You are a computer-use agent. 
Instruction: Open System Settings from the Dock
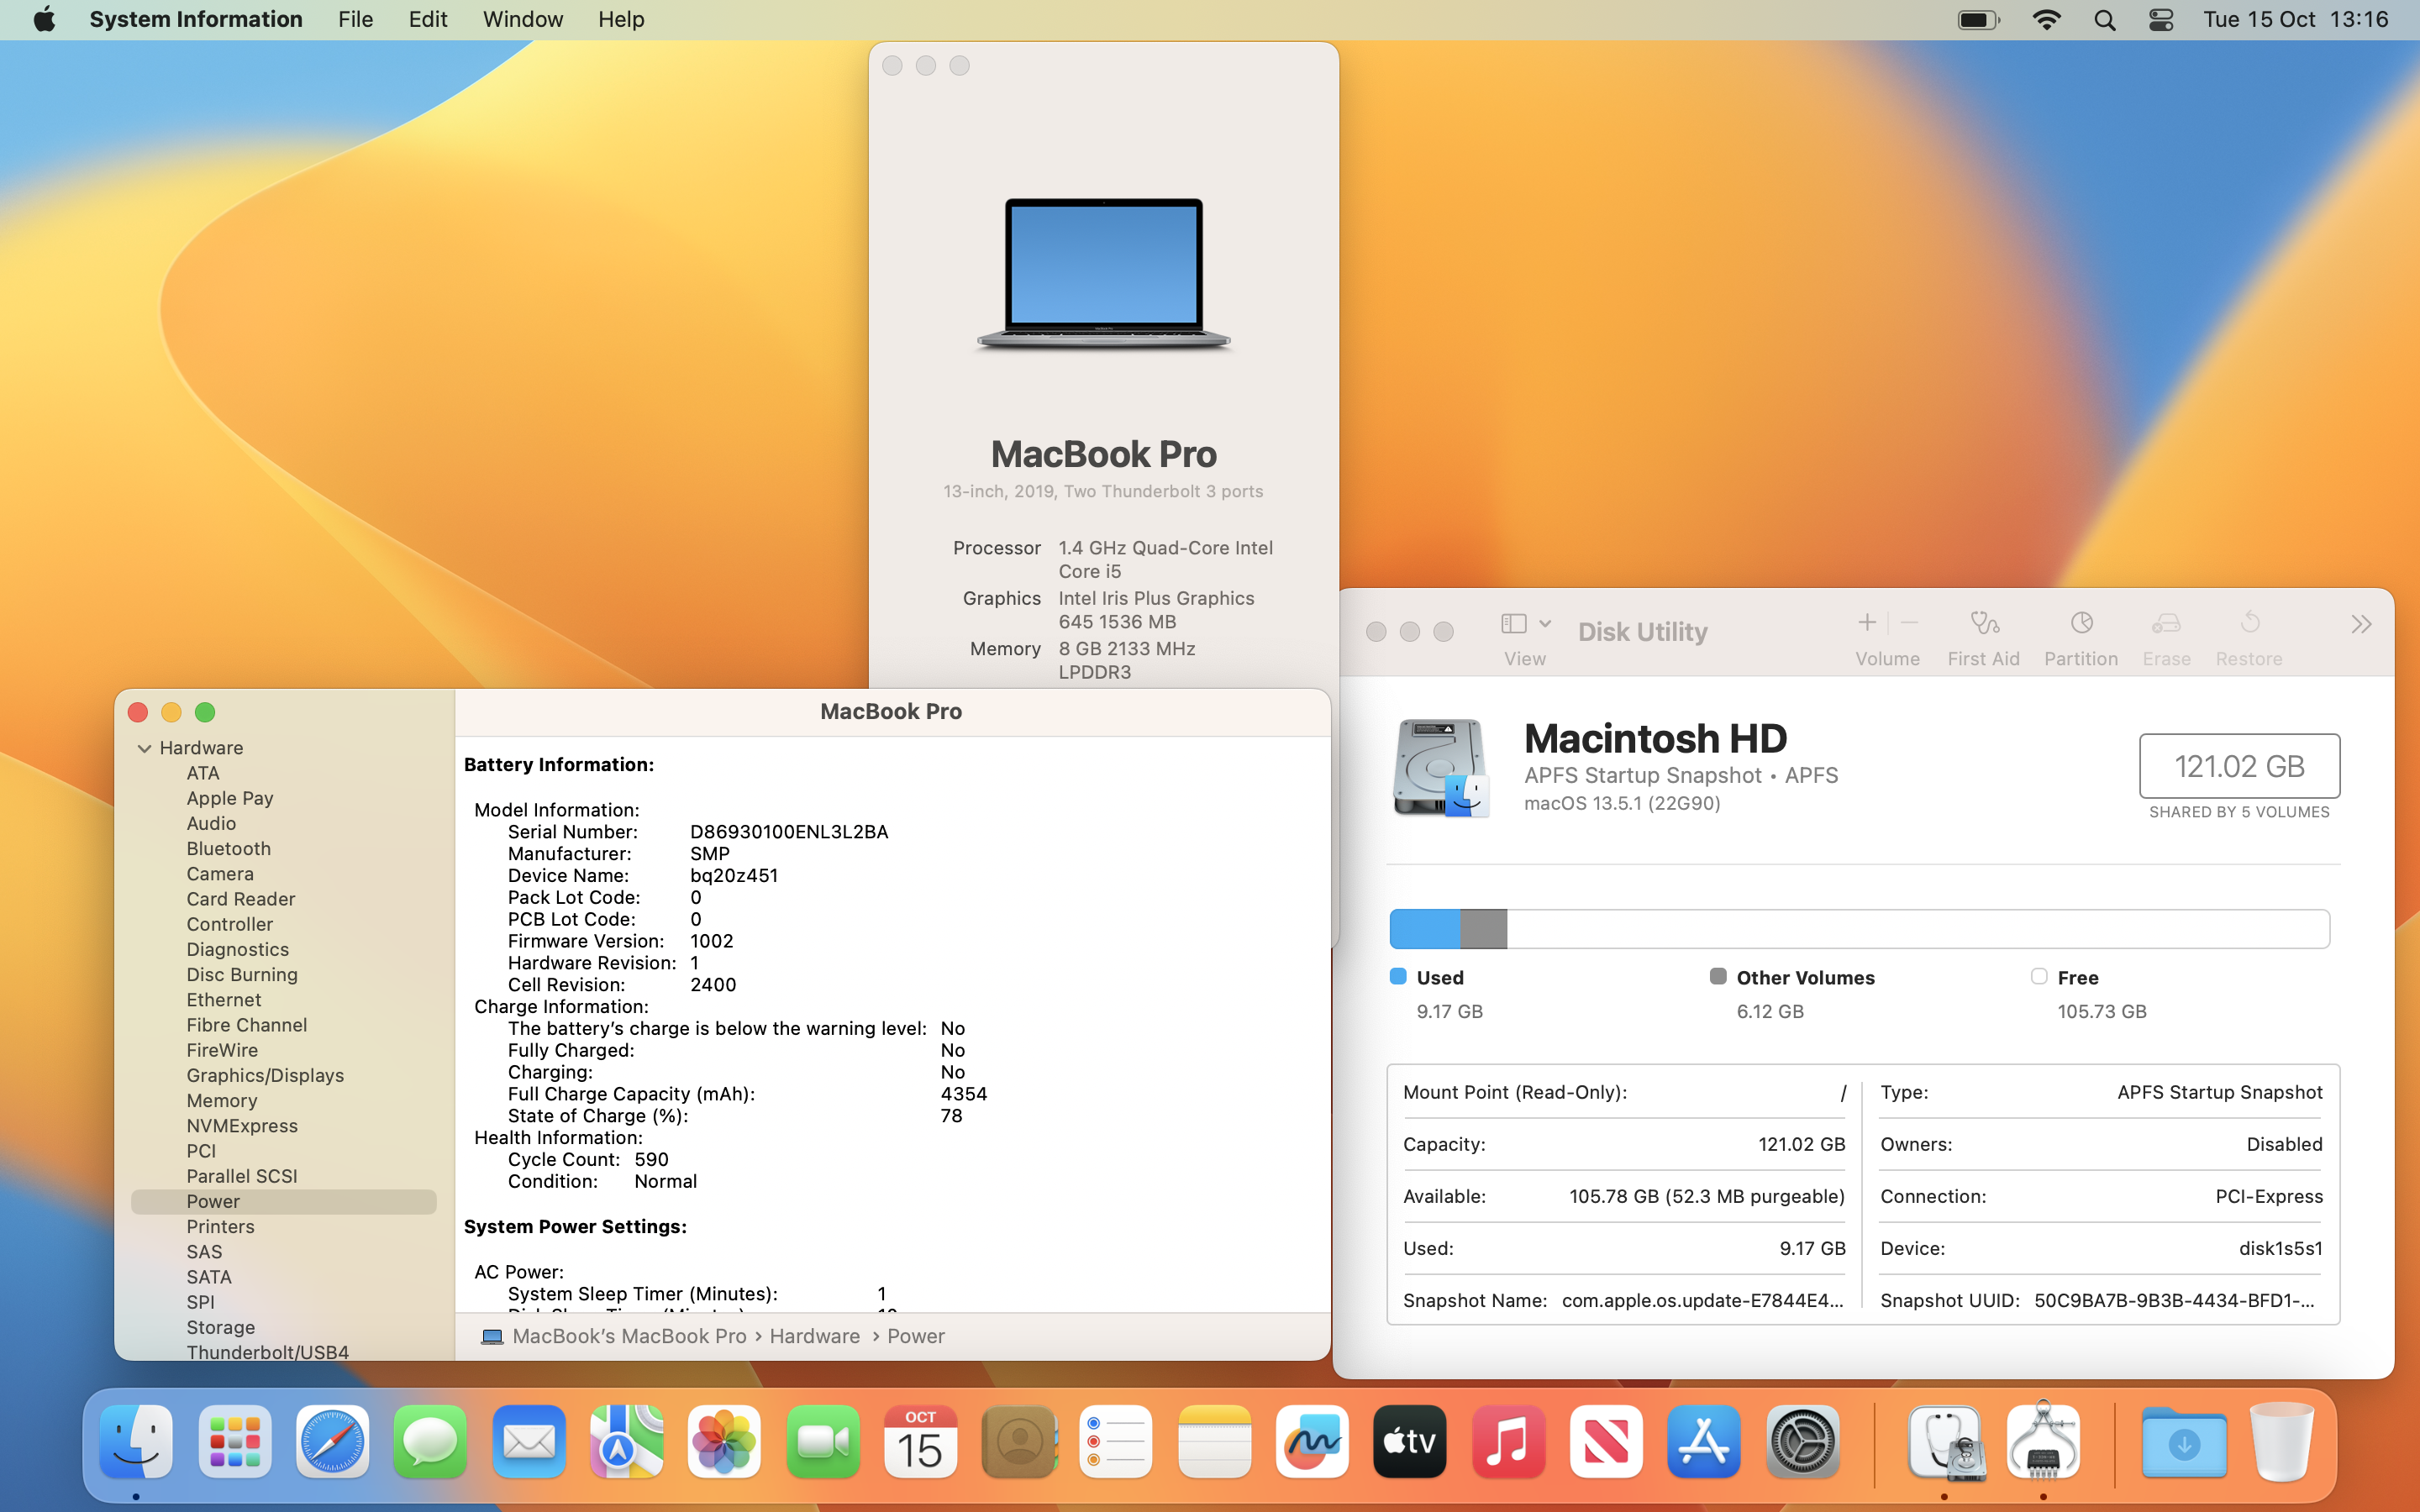[x=1802, y=1441]
